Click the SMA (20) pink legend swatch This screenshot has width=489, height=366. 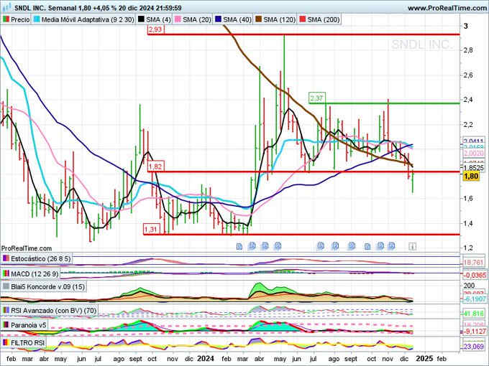[x=178, y=19]
